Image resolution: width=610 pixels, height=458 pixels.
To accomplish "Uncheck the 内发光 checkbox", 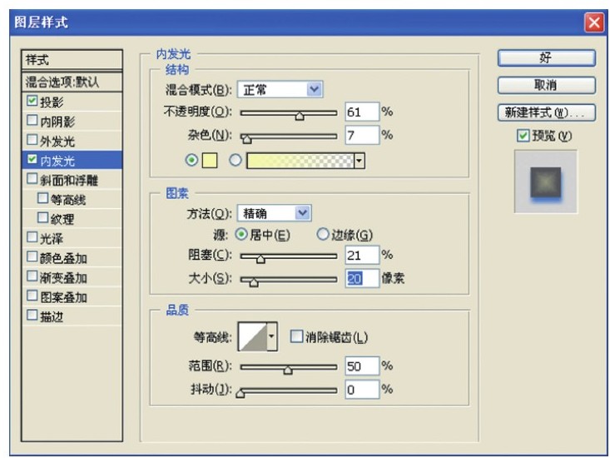I will [x=32, y=159].
